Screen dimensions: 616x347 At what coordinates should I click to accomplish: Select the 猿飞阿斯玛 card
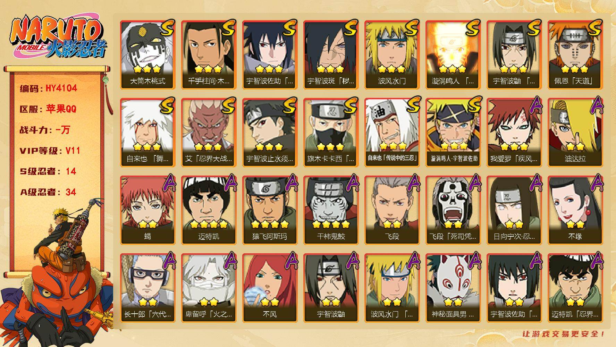pyautogui.click(x=270, y=210)
